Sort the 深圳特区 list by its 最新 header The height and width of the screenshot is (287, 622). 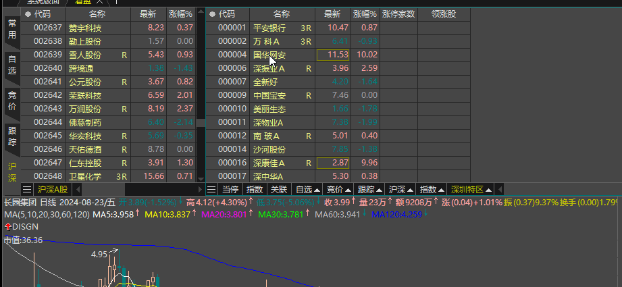[x=332, y=14]
